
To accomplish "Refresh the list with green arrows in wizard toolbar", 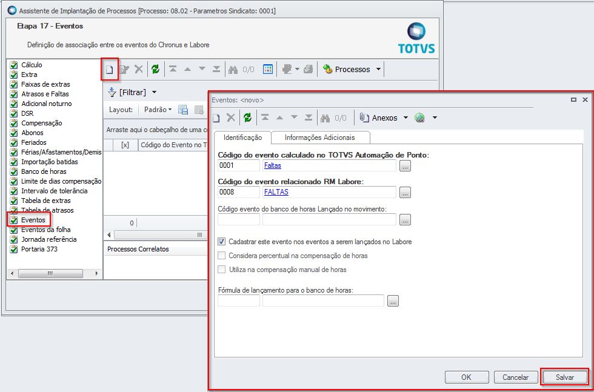I will point(155,69).
